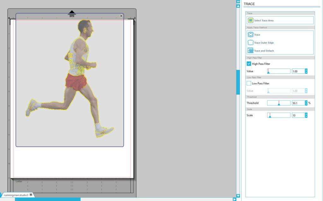Enable the Low Pass Filter checkbox
The image size is (323, 201).
[249, 83]
